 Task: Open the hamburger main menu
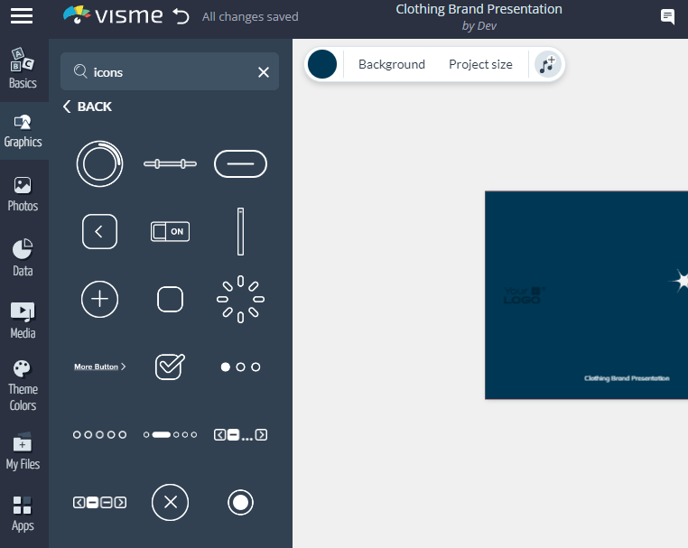(x=22, y=16)
